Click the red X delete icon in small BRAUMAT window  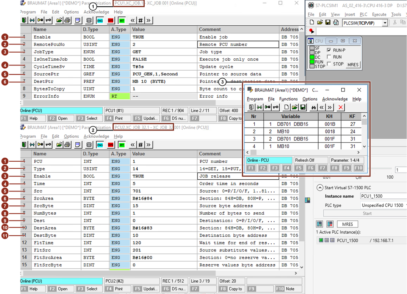point(341,107)
